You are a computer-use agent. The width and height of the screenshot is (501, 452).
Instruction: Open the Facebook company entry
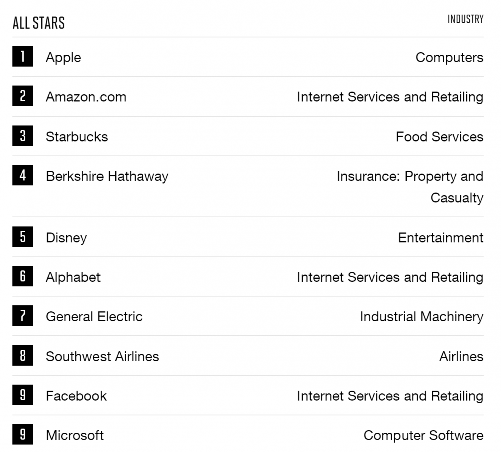point(76,396)
